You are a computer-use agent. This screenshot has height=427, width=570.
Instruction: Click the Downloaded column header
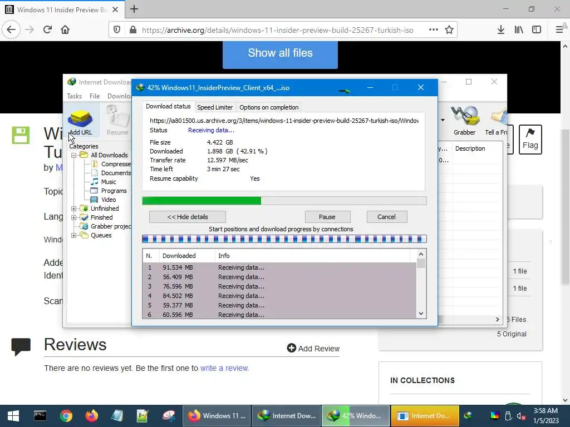click(x=187, y=256)
